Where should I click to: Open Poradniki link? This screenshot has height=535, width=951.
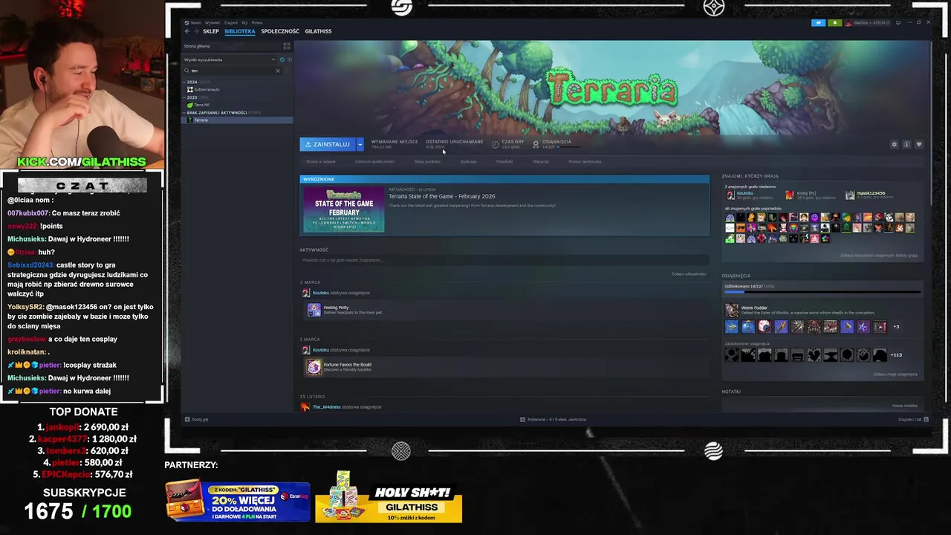click(x=504, y=161)
